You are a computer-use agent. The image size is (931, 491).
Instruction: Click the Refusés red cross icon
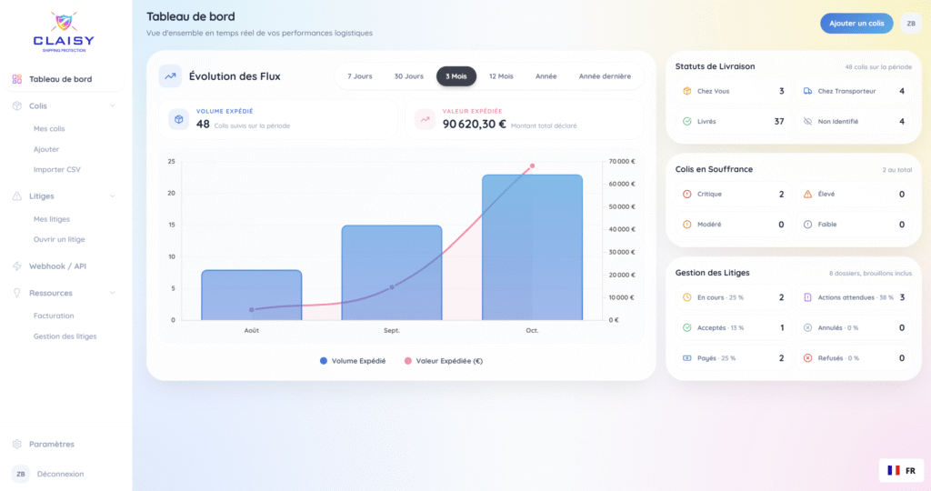[807, 358]
